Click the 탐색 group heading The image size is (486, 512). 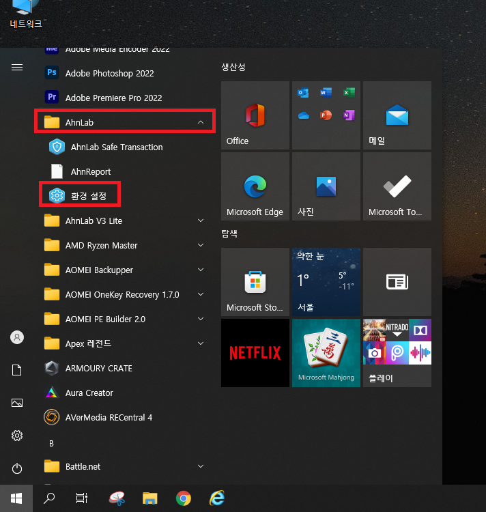[229, 233]
